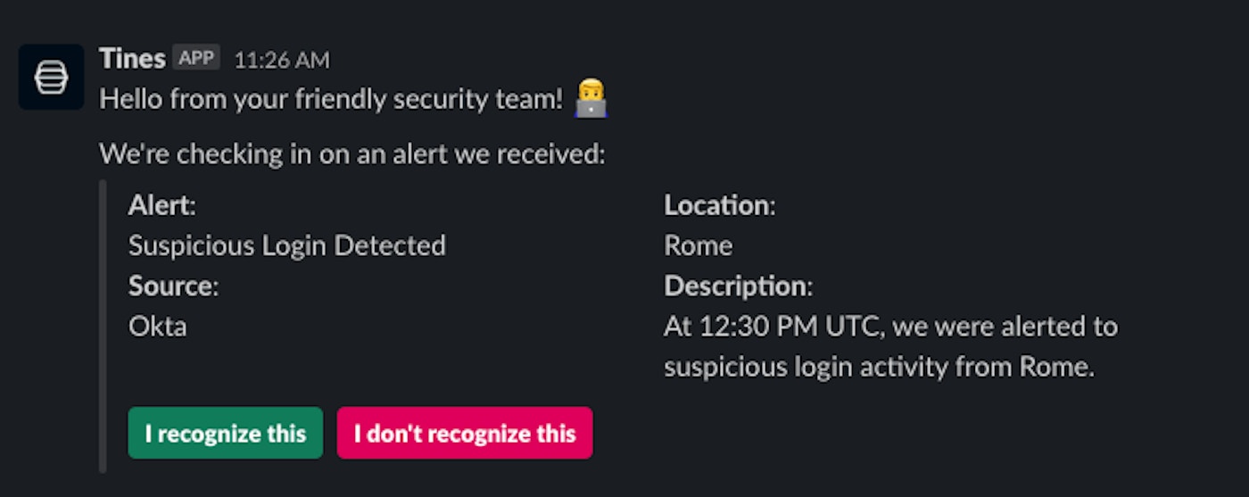The height and width of the screenshot is (497, 1249).
Task: Select the bold "Source:" field label
Action: point(173,286)
